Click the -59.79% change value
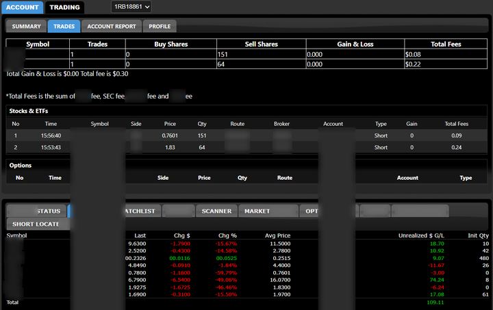Image resolution: width=493 pixels, height=310 pixels. (226, 272)
